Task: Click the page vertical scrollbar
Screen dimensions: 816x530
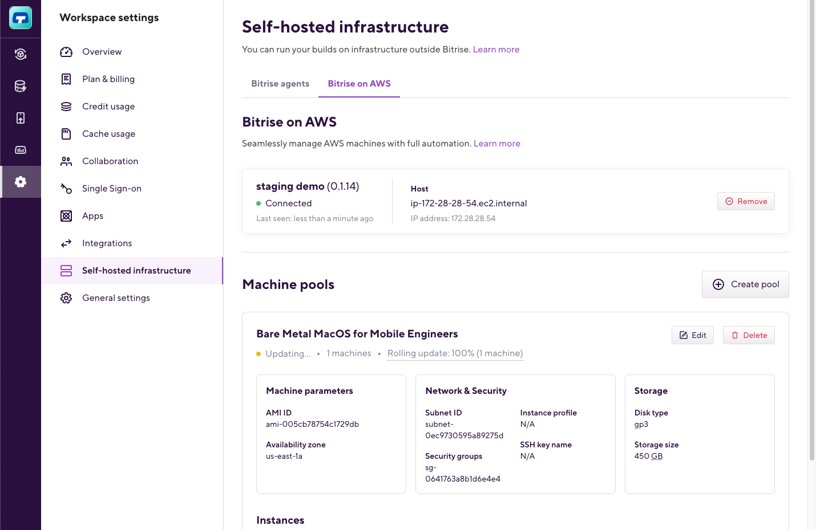Action: [812, 230]
